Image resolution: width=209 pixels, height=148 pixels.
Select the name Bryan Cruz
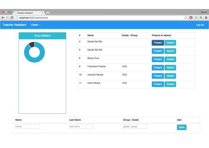[93, 58]
